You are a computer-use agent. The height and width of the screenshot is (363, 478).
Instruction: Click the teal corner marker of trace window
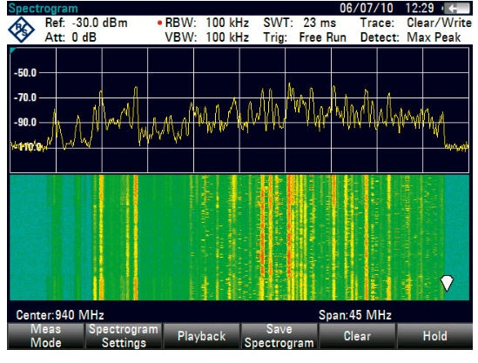pyautogui.click(x=12, y=50)
